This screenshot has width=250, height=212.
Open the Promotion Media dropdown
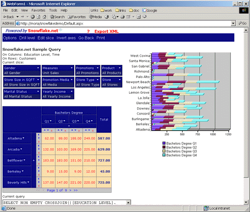click(x=72, y=80)
